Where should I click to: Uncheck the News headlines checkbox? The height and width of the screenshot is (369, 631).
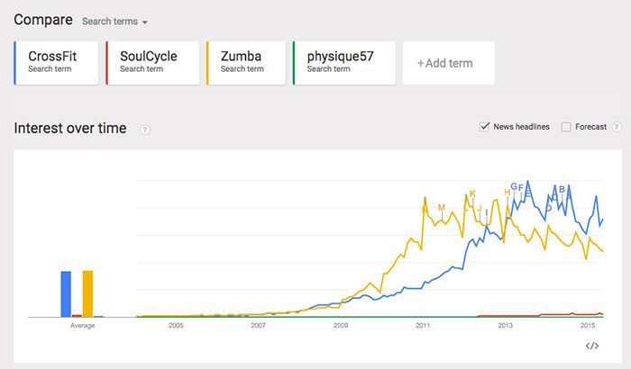[x=485, y=127]
